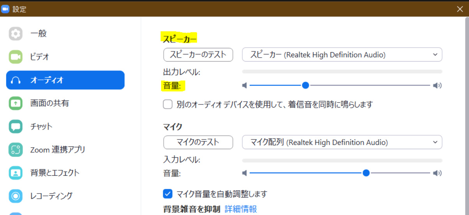This screenshot has width=469, height=215.
Task: Go to the チャット settings tab
Action: tap(65, 126)
